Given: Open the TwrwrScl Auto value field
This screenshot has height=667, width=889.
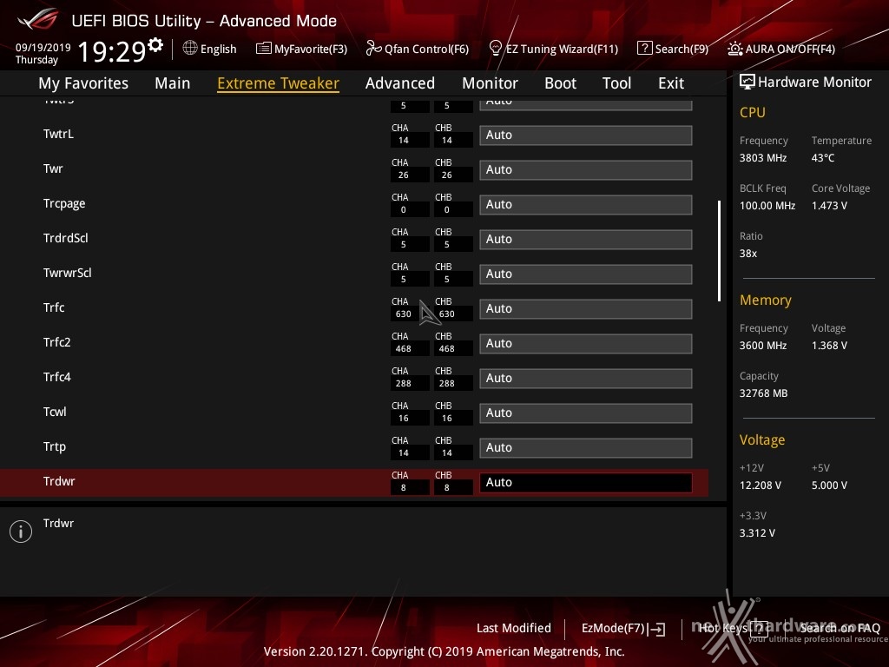Looking at the screenshot, I should (x=586, y=274).
